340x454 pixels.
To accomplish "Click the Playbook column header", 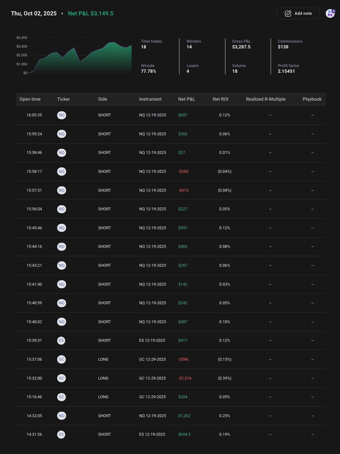I will coord(312,99).
